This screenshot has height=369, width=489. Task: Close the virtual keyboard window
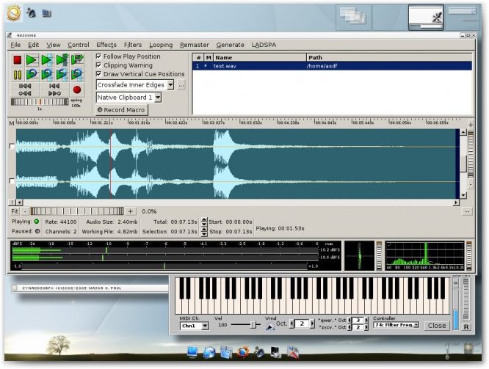coord(437,325)
